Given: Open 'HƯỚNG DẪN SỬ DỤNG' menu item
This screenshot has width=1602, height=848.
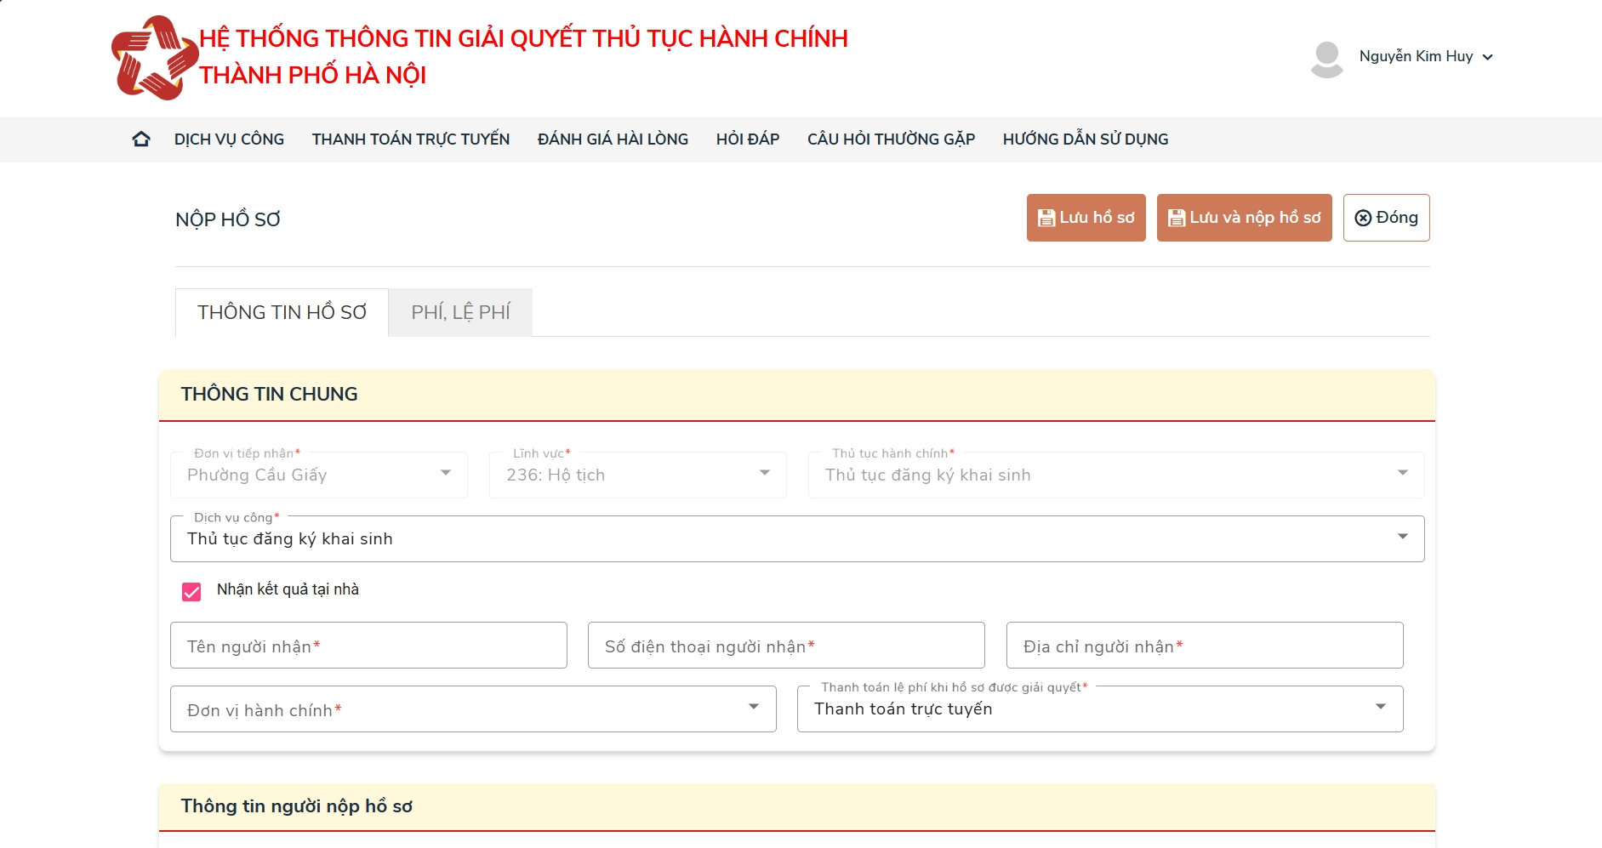Looking at the screenshot, I should (1085, 139).
